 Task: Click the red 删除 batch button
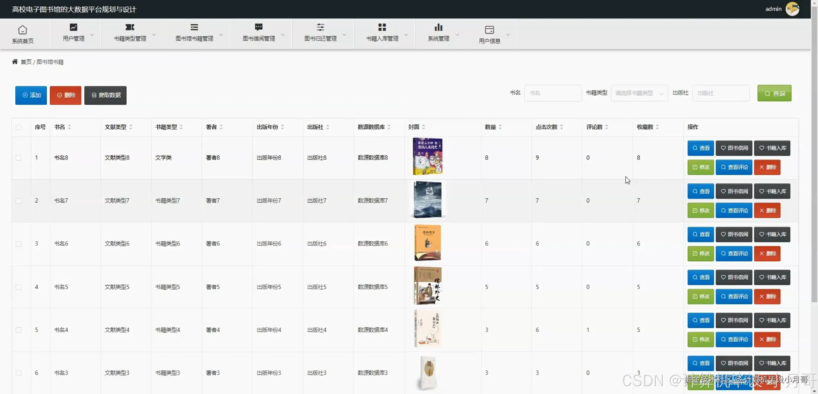[x=66, y=95]
